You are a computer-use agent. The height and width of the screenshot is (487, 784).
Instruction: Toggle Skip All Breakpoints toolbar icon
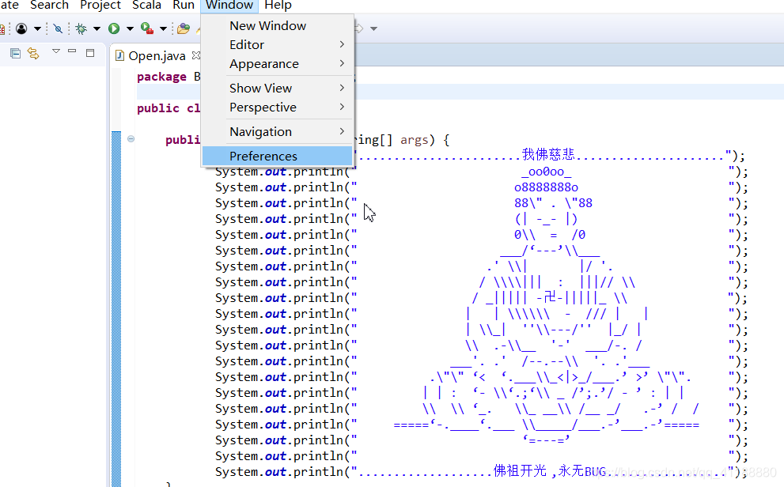coord(58,28)
